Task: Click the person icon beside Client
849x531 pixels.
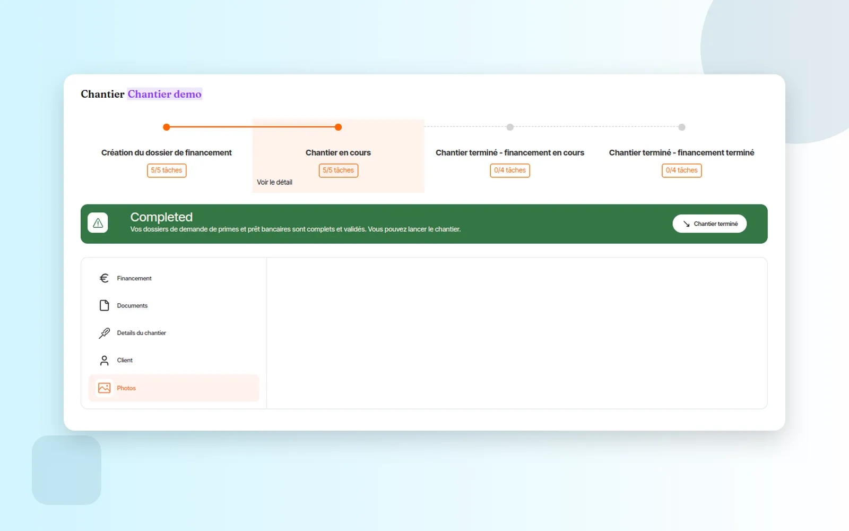Action: point(104,361)
